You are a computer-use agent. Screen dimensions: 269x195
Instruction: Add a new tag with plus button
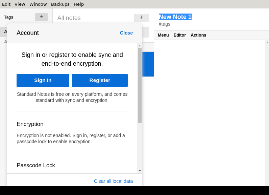click(x=42, y=17)
